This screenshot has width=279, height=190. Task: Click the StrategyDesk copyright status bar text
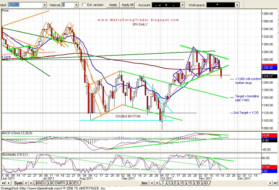[x=53, y=188]
